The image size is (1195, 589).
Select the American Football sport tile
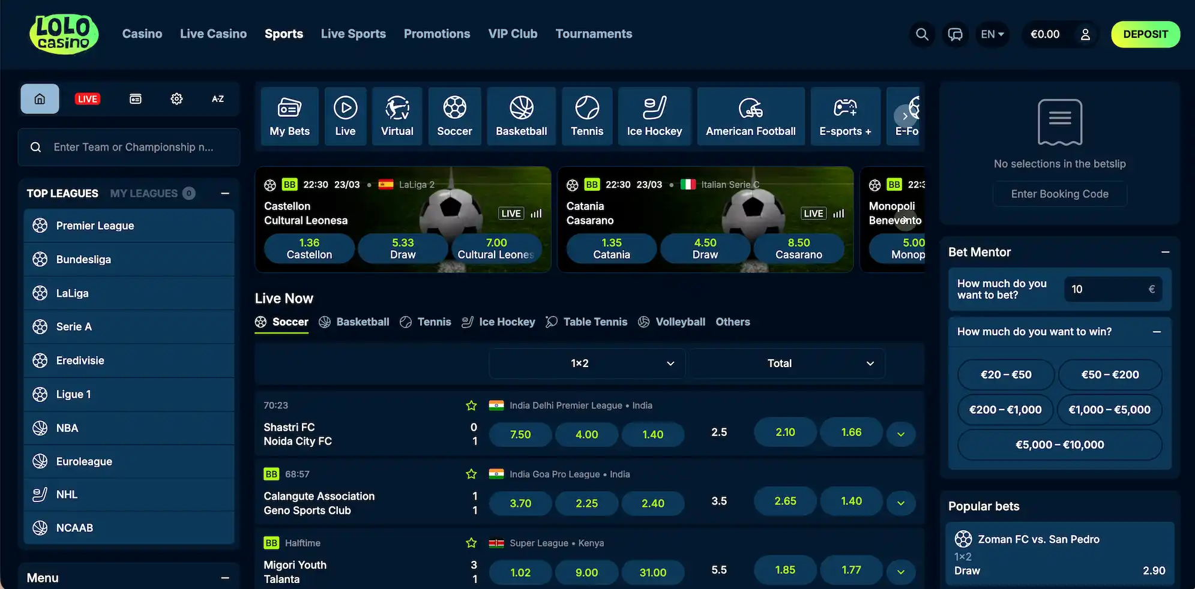[x=751, y=116]
